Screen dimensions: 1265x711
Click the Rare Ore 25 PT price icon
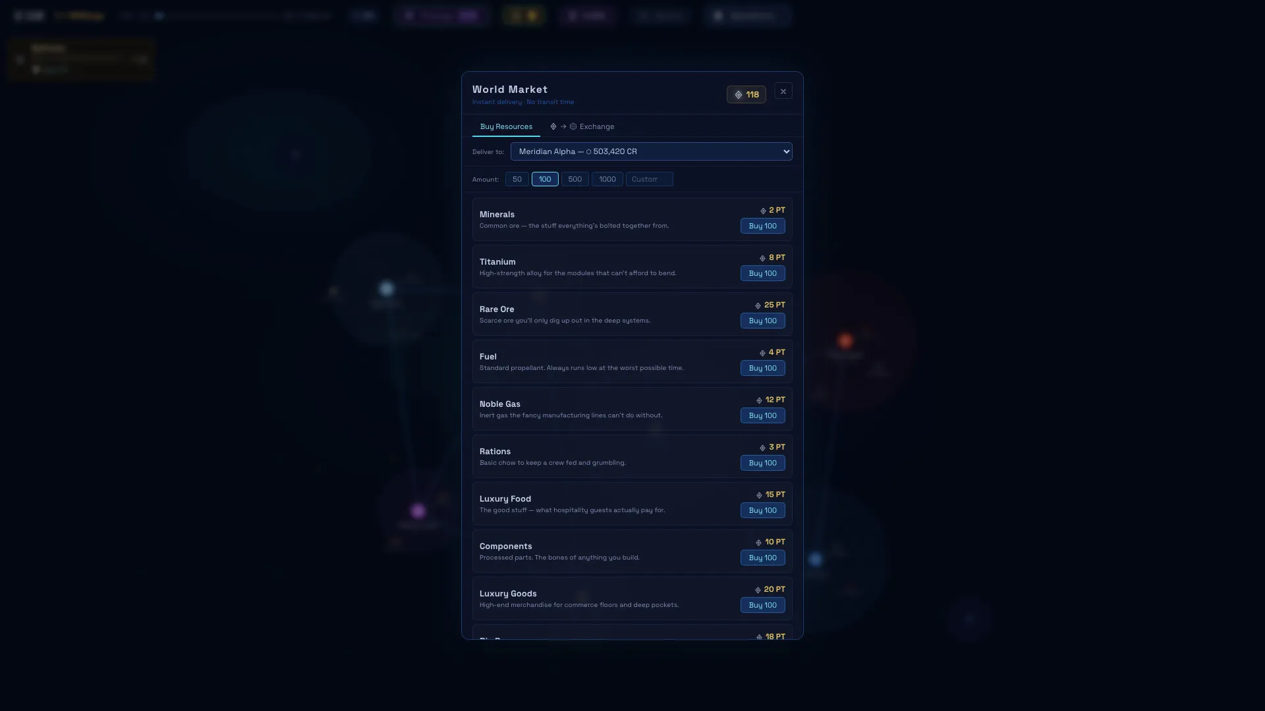click(x=758, y=305)
